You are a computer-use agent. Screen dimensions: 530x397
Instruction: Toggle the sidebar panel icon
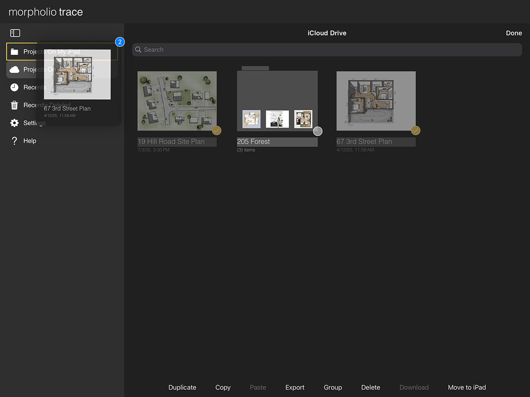15,33
